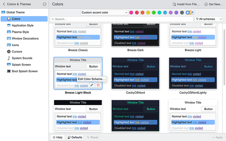Click the Global Theme icon in sidebar
Image resolution: width=226 pixels, height=141 pixels.
point(3,12)
